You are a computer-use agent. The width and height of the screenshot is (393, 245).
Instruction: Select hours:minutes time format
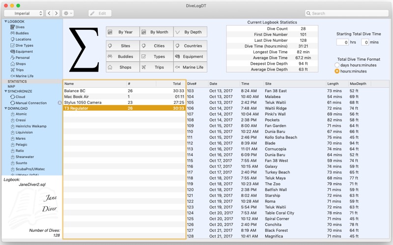point(337,72)
